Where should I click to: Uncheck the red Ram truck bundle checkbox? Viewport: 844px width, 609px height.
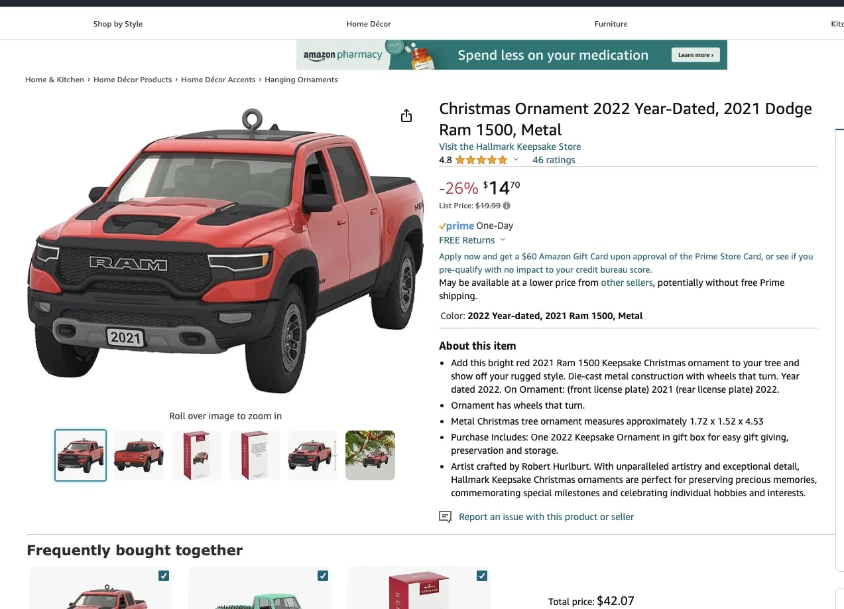[164, 576]
